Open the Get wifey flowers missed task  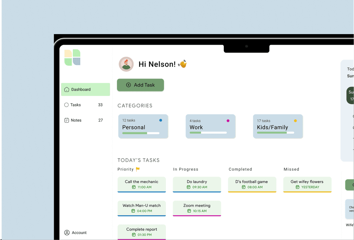(307, 184)
